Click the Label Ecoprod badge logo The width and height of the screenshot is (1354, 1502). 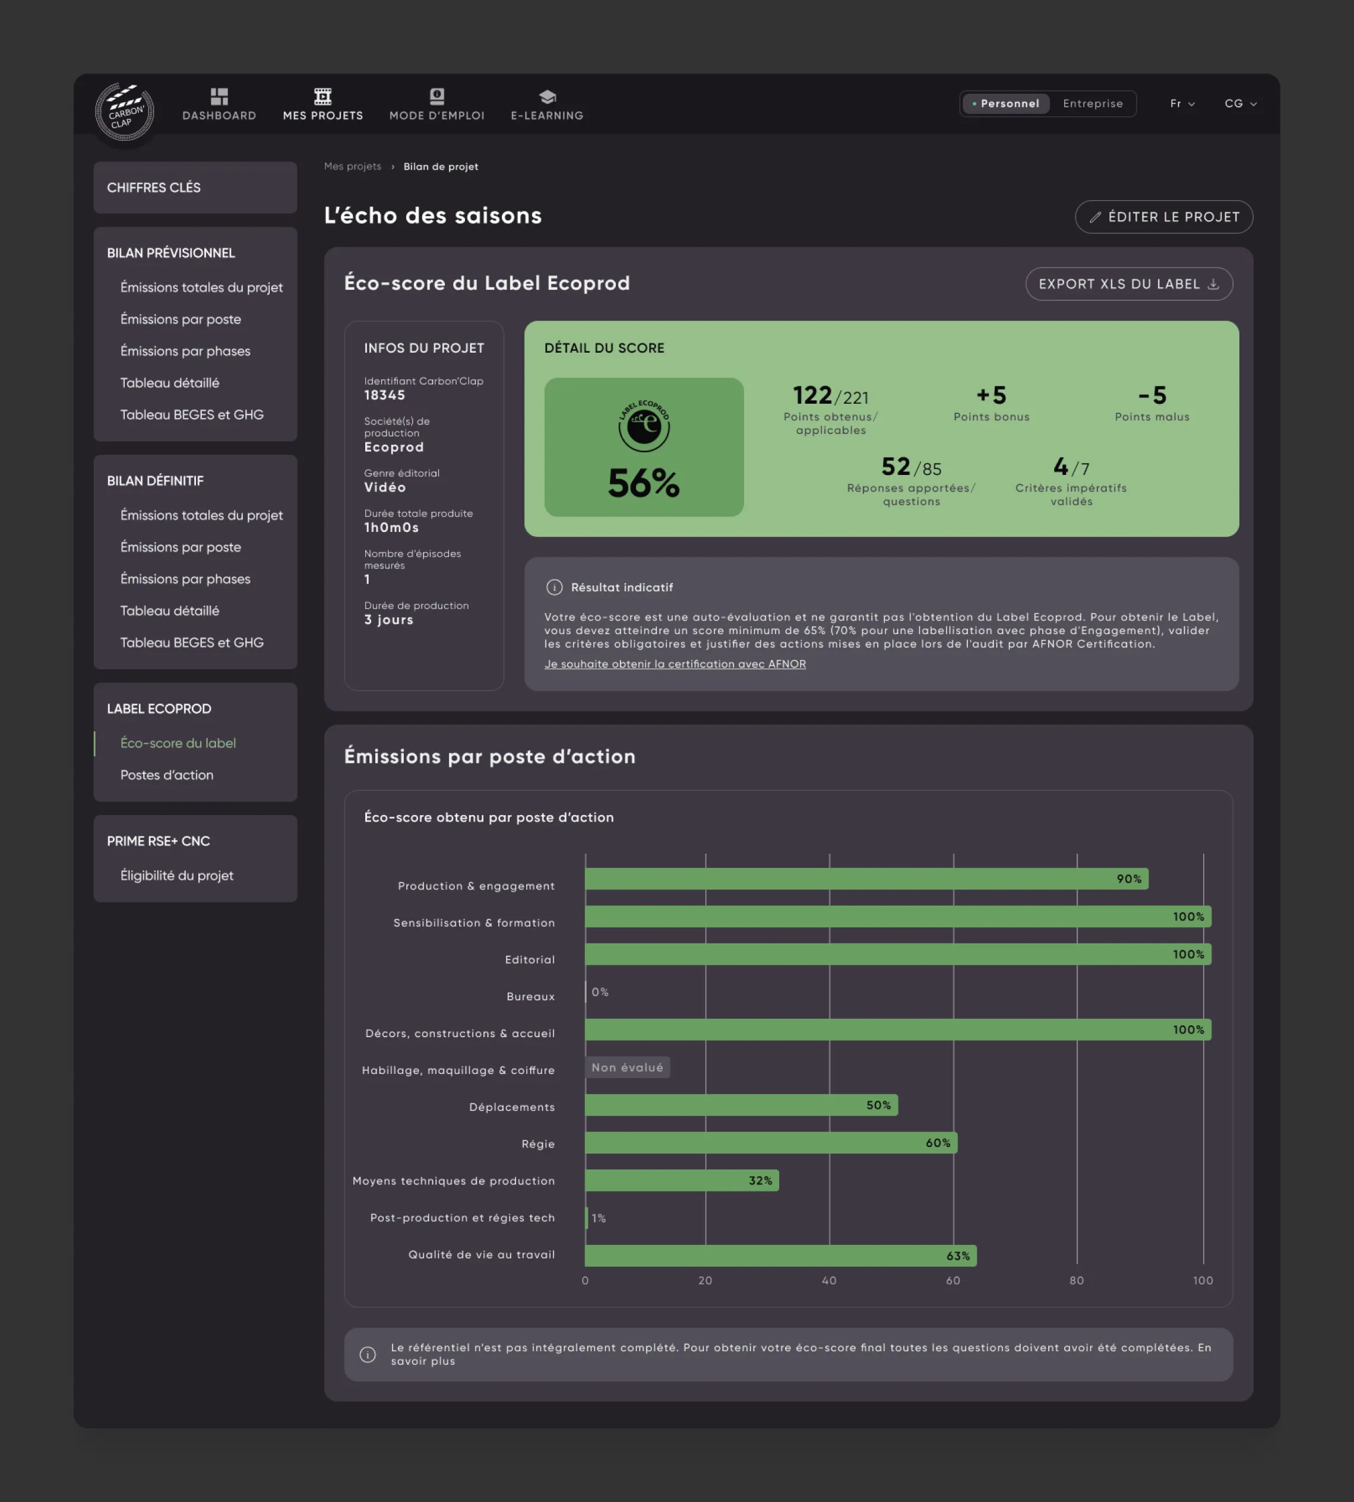coord(644,425)
